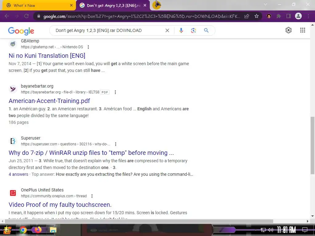
Task: Click the padlock site info icon
Action: 39,16
